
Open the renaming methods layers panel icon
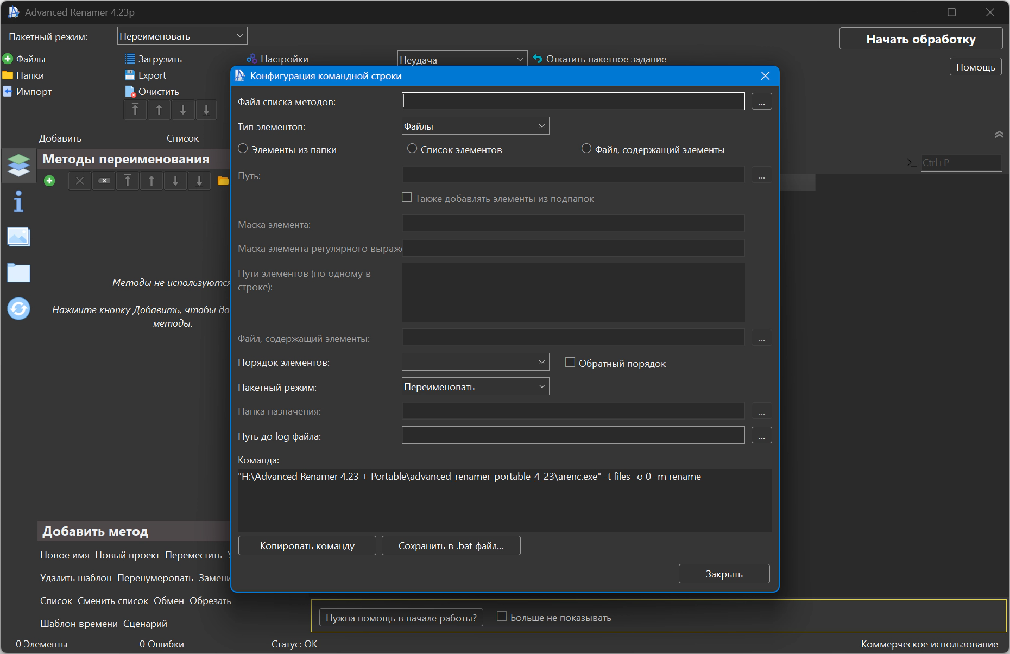coord(18,165)
